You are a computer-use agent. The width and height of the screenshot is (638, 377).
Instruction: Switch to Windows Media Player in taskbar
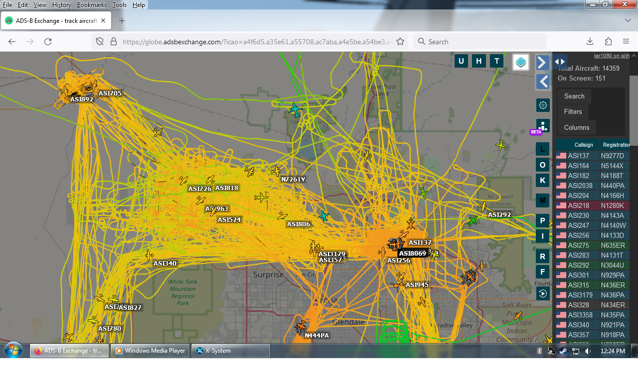tap(150, 351)
